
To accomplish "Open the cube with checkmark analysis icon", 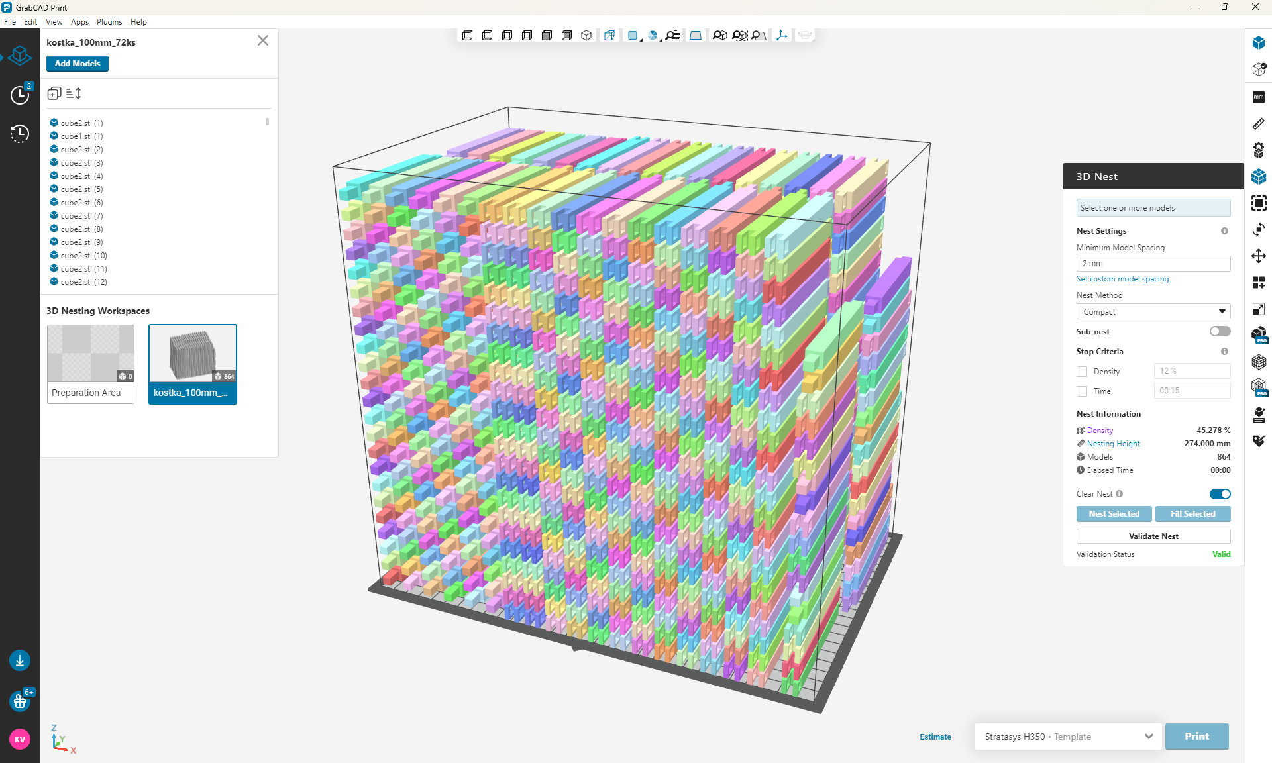I will point(1259,70).
